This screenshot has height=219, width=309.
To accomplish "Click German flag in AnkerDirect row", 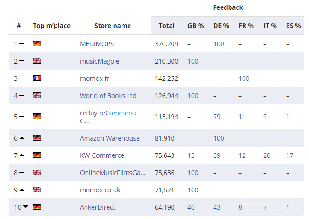I will coord(37,207).
